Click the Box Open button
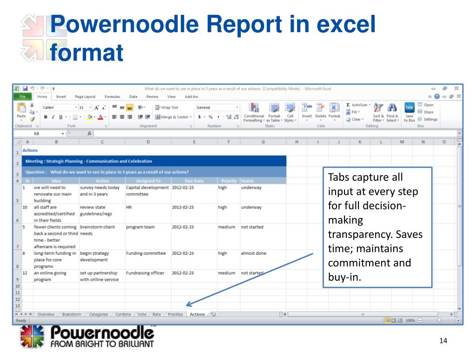 [426, 105]
